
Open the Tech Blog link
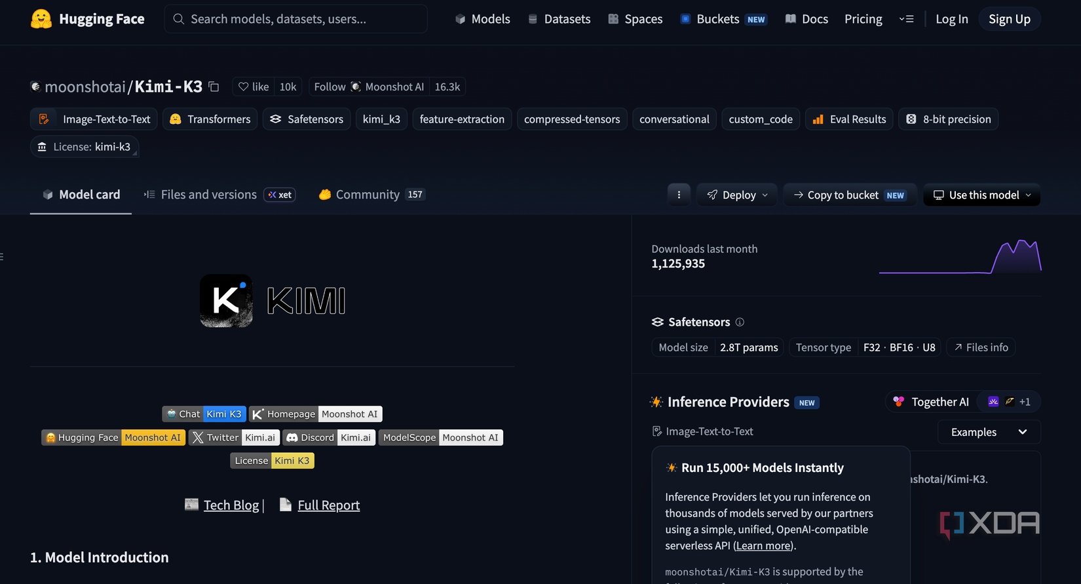[231, 505]
